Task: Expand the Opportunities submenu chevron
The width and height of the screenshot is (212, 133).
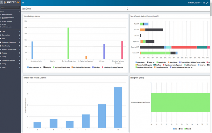Action: [20, 35]
